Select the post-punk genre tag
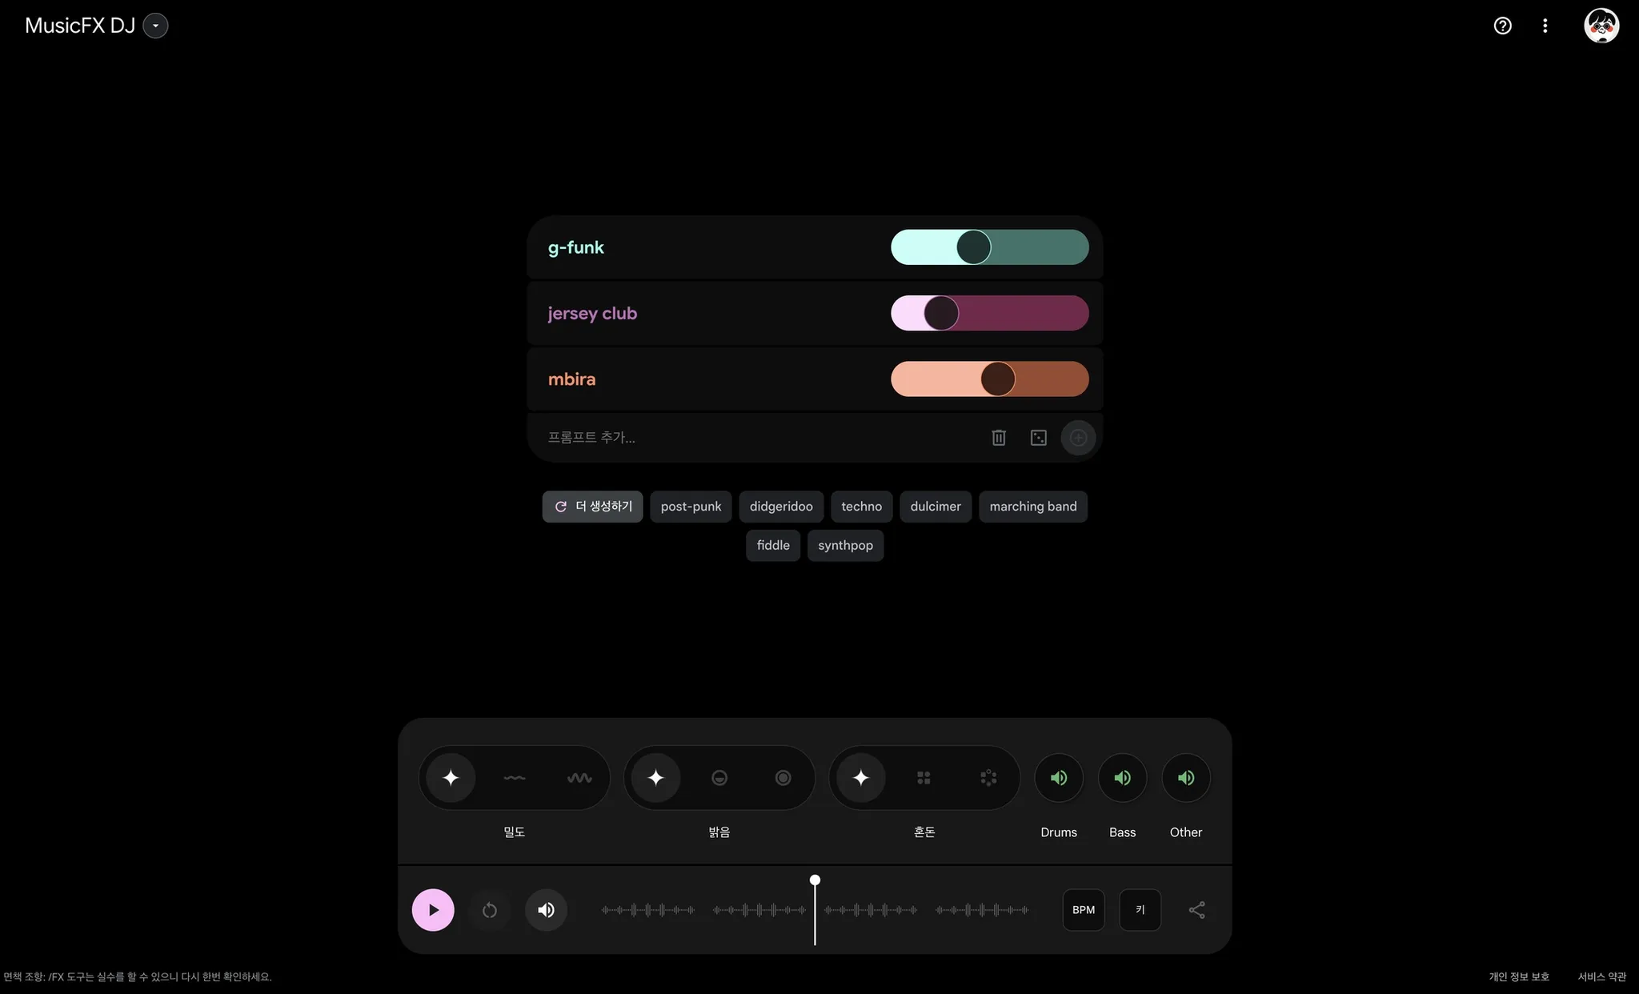 pyautogui.click(x=691, y=506)
